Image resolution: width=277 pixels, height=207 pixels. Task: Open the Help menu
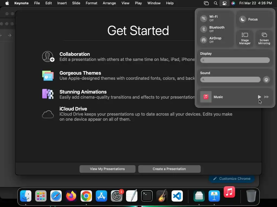(170, 3)
